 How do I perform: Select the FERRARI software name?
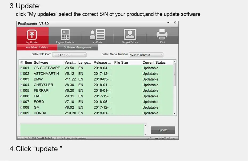[x=41, y=90]
